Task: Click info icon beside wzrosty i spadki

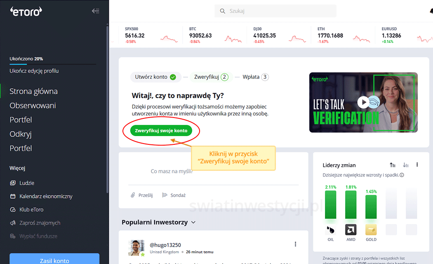Action: click(402, 175)
